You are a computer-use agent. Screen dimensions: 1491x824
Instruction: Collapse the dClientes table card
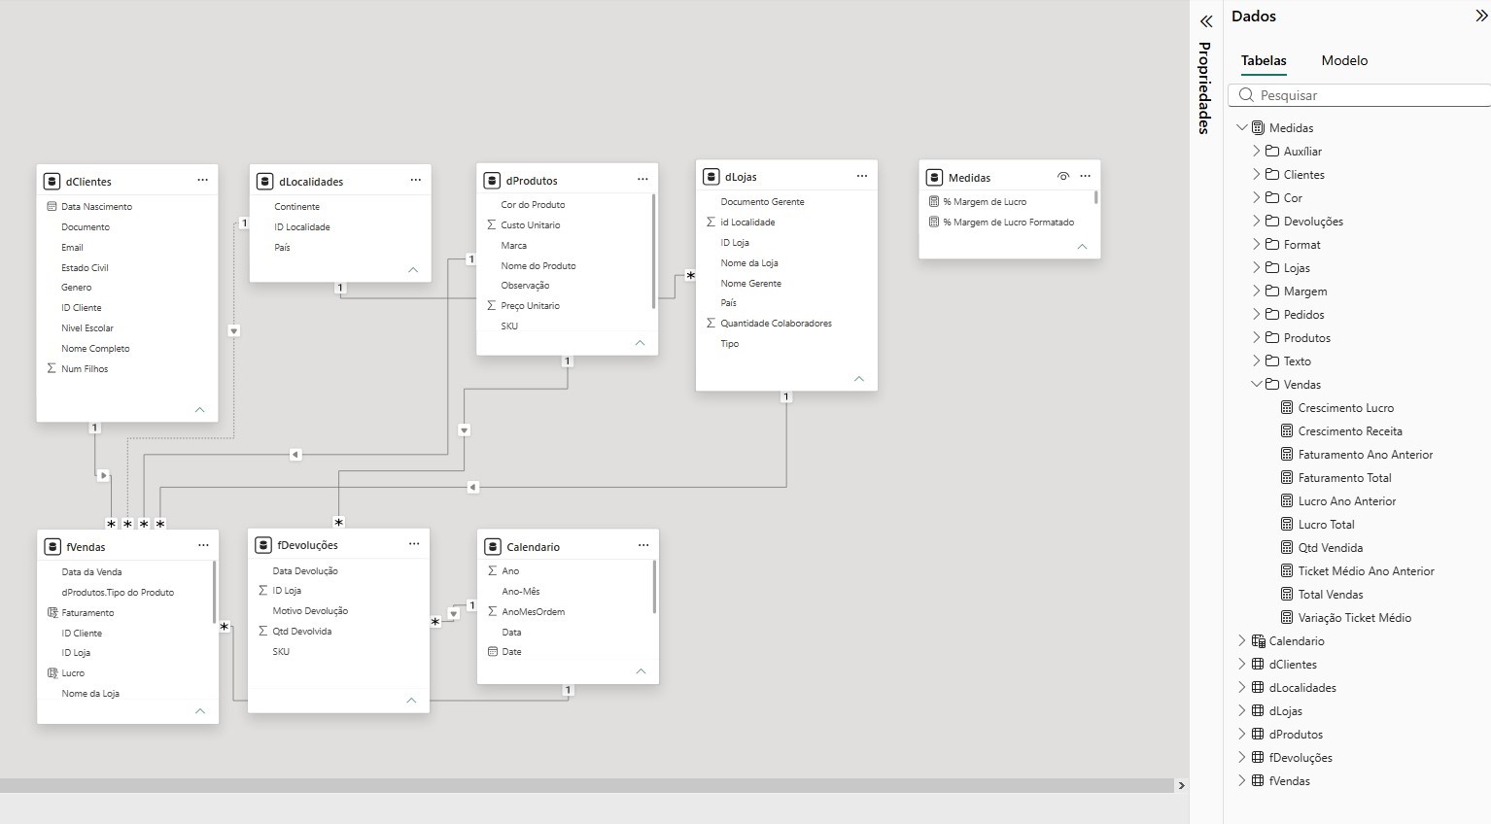point(200,410)
